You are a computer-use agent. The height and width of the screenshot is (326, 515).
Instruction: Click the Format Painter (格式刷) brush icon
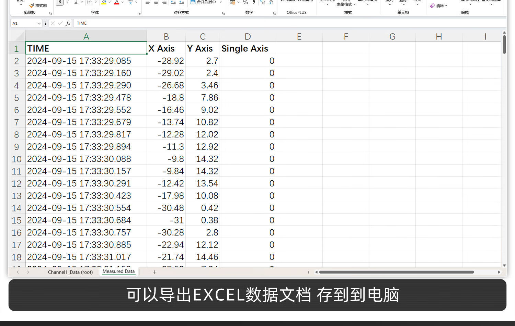pyautogui.click(x=32, y=5)
